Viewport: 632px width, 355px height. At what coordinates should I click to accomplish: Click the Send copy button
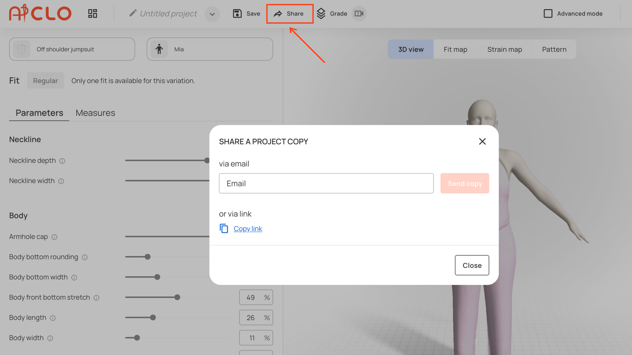tap(465, 183)
